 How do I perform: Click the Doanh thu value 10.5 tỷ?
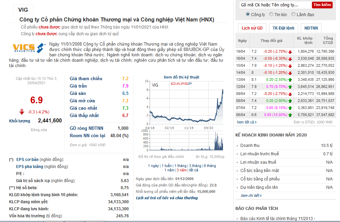coord(327,146)
